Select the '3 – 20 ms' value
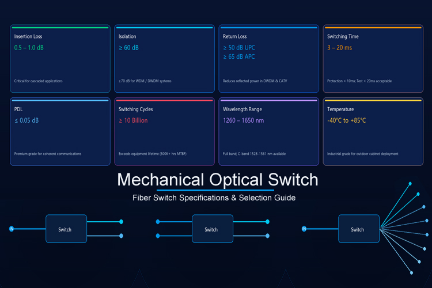The height and width of the screenshot is (288, 432). [339, 48]
